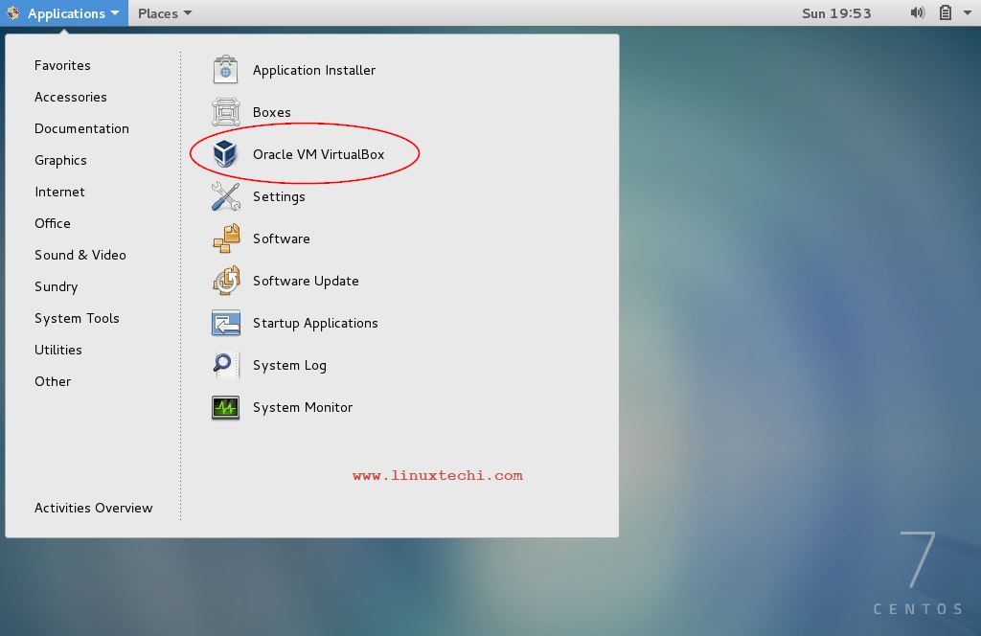Screen dimensions: 981x636
Task: Open the Utilities category
Action: pos(58,350)
